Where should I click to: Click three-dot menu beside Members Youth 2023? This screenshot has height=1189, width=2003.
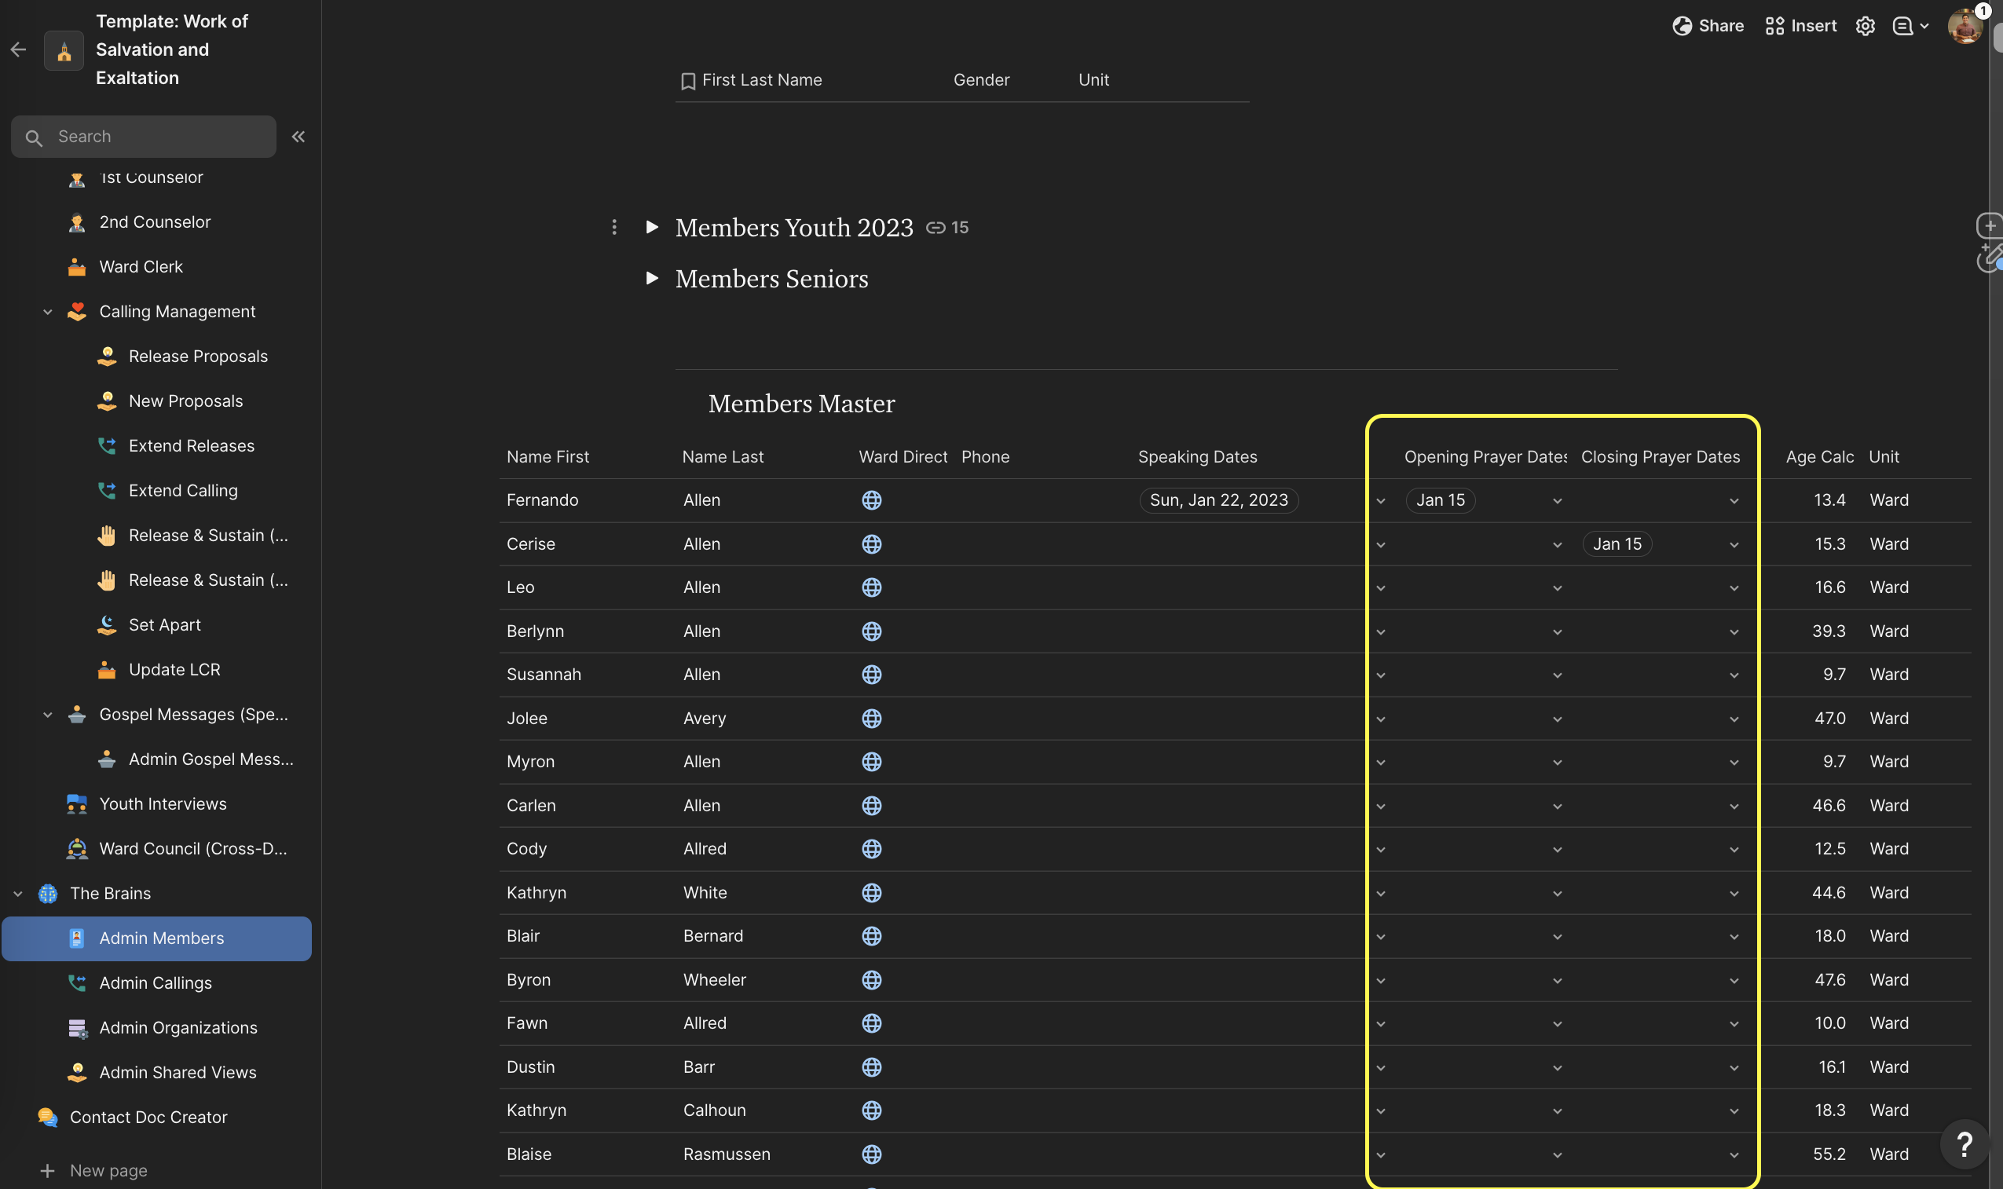point(613,228)
